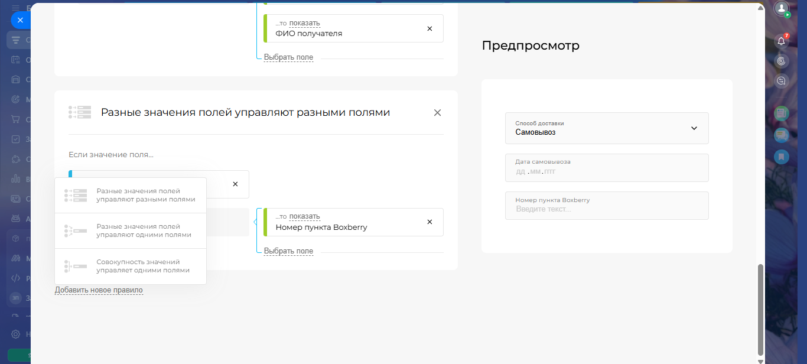807x364 pixels.
Task: Click the 'Предпросмотр' heading
Action: 531,45
